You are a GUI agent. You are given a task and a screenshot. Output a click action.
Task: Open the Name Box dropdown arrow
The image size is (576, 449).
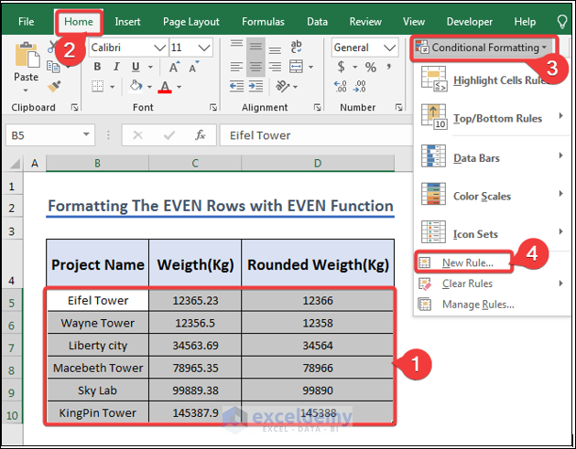click(86, 134)
